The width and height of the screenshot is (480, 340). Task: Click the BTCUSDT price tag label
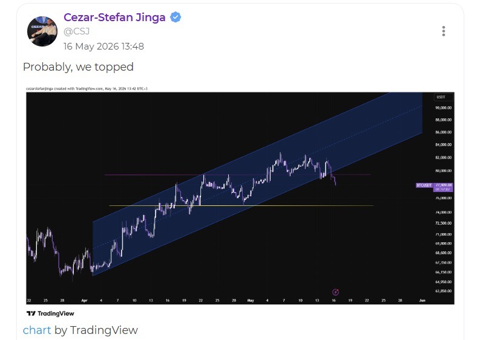pos(424,185)
